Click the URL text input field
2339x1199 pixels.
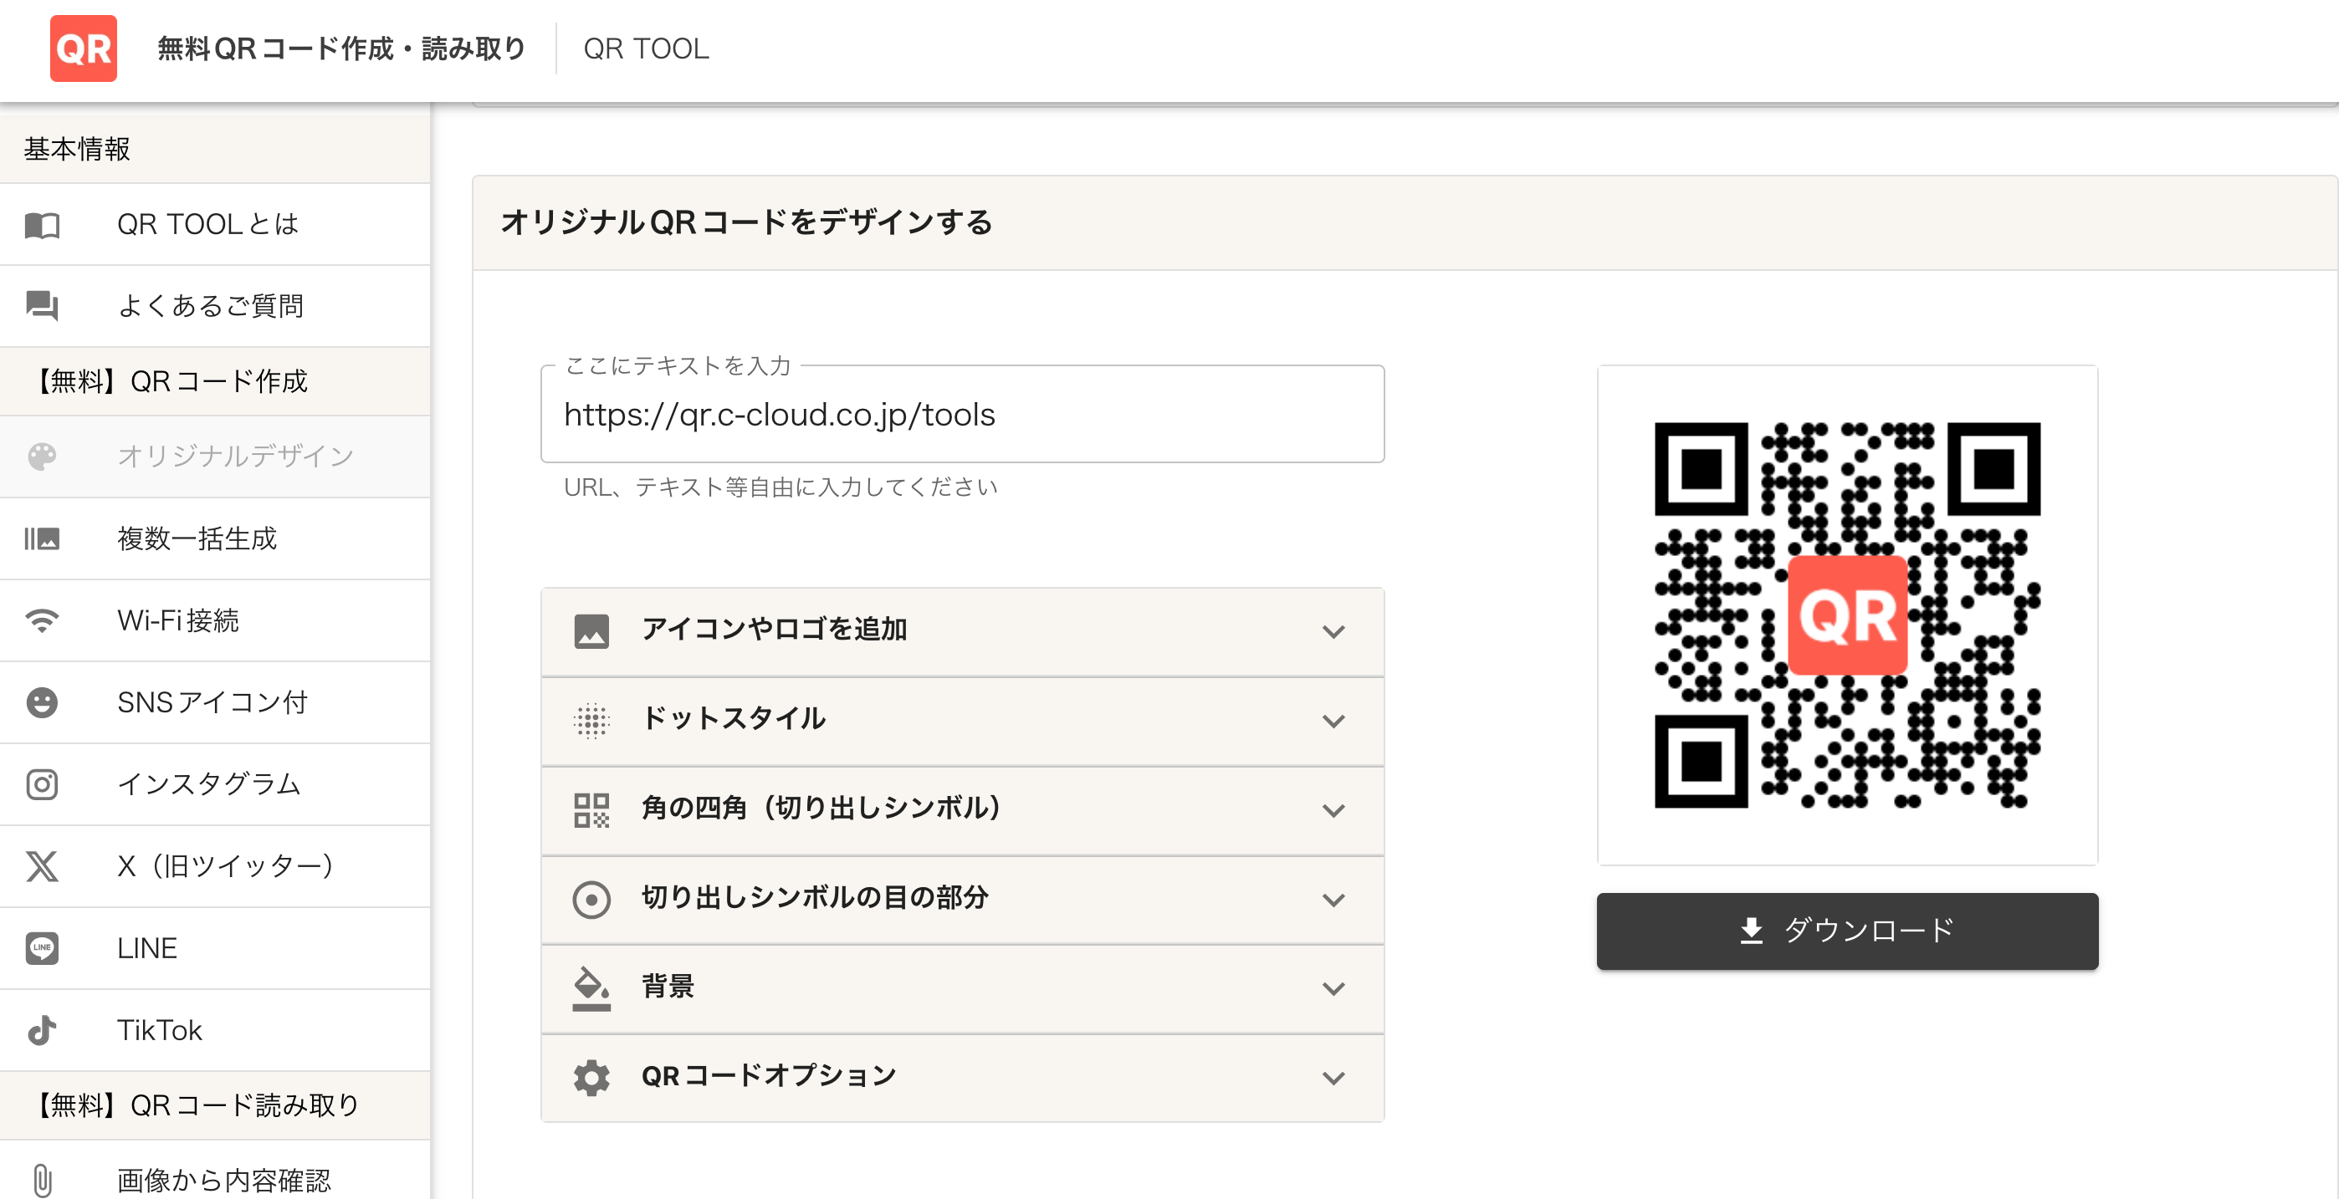(961, 415)
